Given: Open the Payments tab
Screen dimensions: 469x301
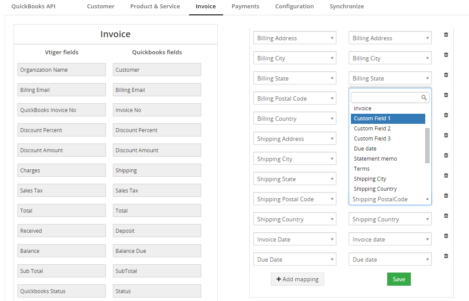Looking at the screenshot, I should pyautogui.click(x=245, y=6).
